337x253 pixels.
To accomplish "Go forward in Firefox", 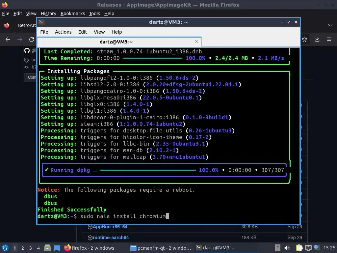I will pos(20,40).
